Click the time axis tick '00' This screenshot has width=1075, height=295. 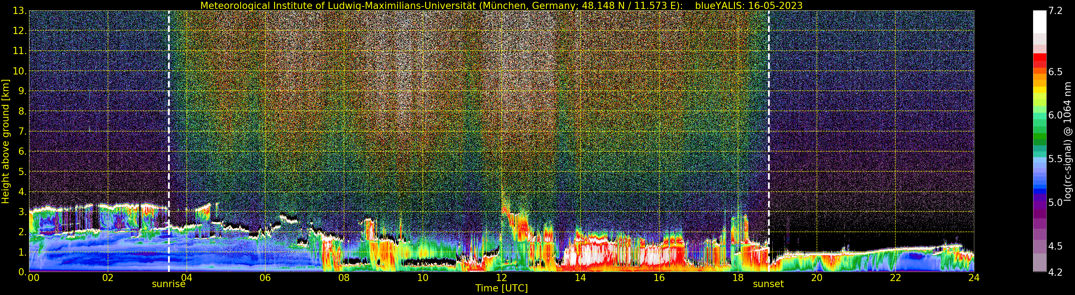click(33, 278)
